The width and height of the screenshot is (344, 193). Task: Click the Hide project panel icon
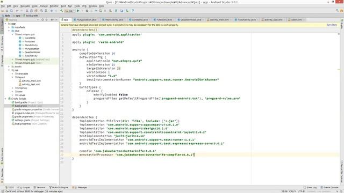[x=56, y=20]
